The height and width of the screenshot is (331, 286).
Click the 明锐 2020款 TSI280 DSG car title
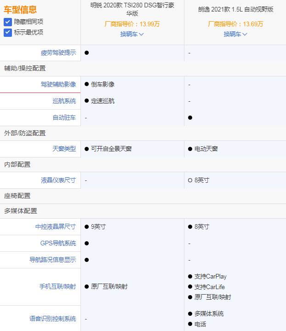click(x=132, y=10)
